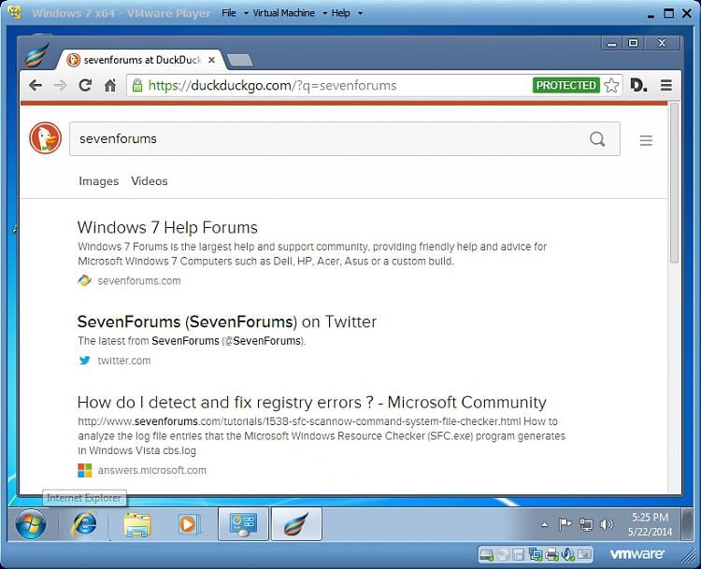Click the VMware network adapter icon
Viewport: 701px width, 569px height.
tap(536, 555)
